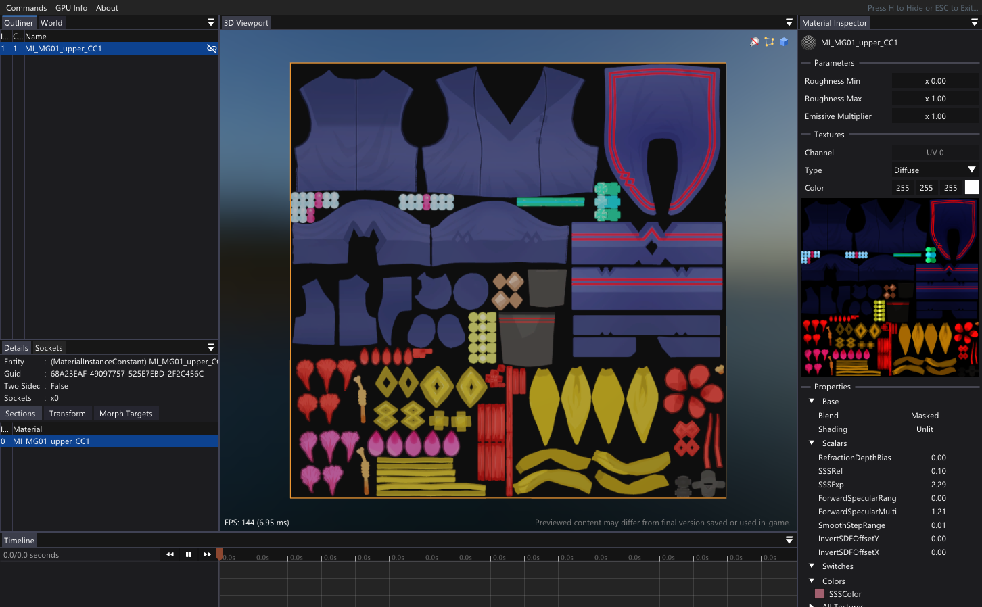Fast-forward the timeline playback

[207, 554]
